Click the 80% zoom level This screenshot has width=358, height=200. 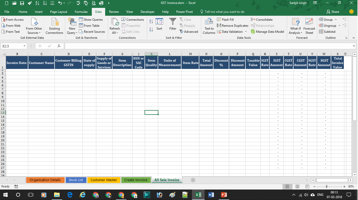coord(351,187)
